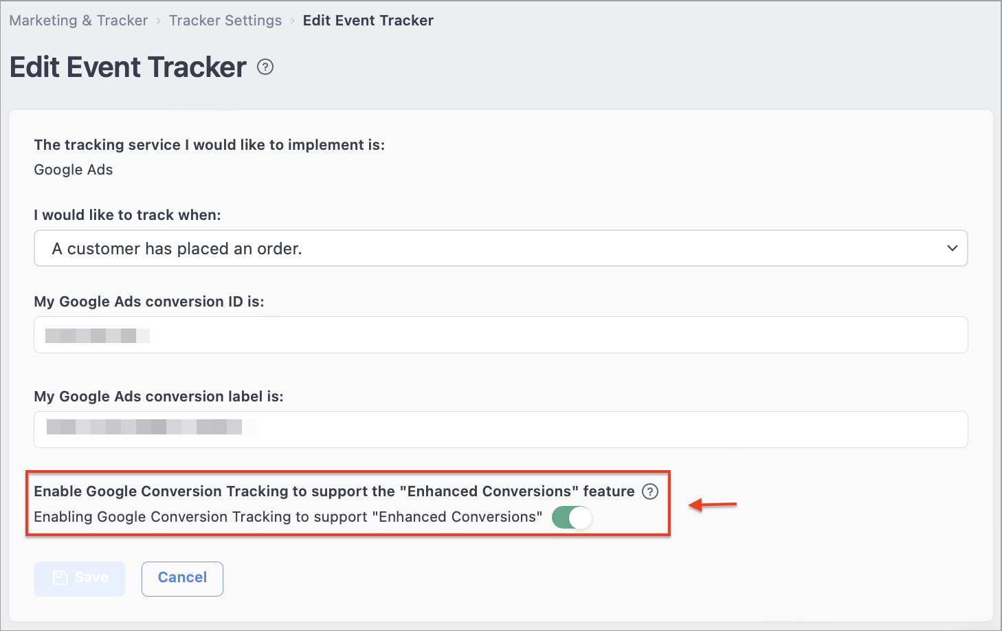Focus the Google Ads conversion ID field
The image size is (1002, 631).
pyautogui.click(x=501, y=335)
